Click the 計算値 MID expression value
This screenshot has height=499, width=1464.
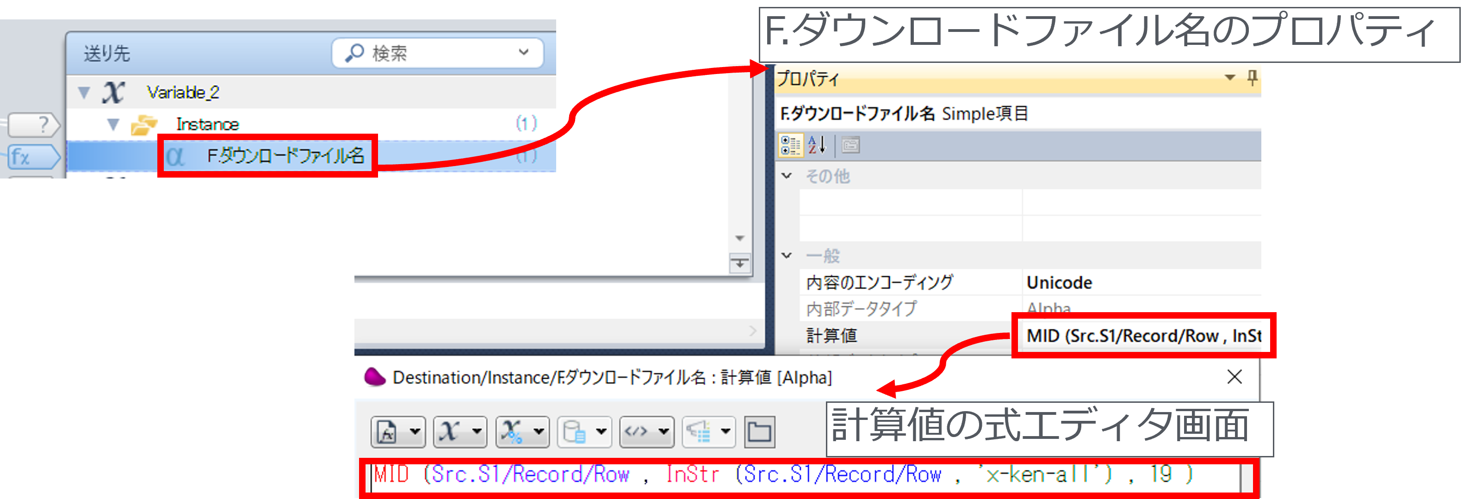(x=1143, y=335)
